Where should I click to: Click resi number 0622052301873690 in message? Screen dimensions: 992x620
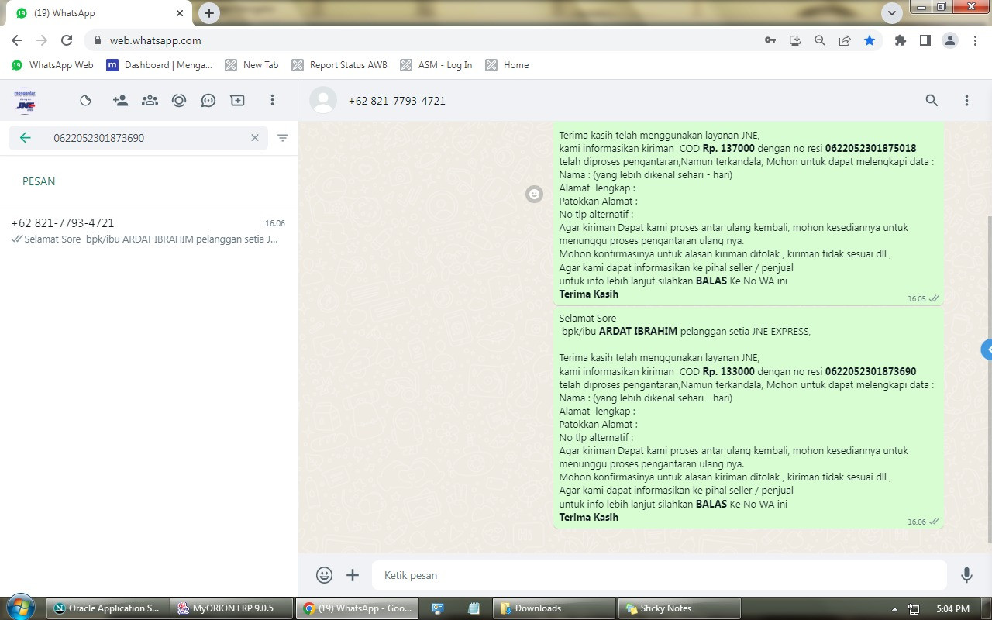click(x=870, y=371)
